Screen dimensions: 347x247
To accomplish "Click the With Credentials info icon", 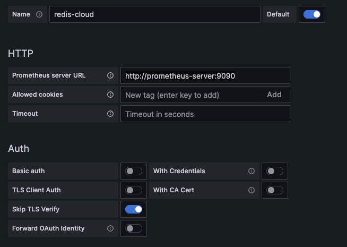I will (x=251, y=171).
